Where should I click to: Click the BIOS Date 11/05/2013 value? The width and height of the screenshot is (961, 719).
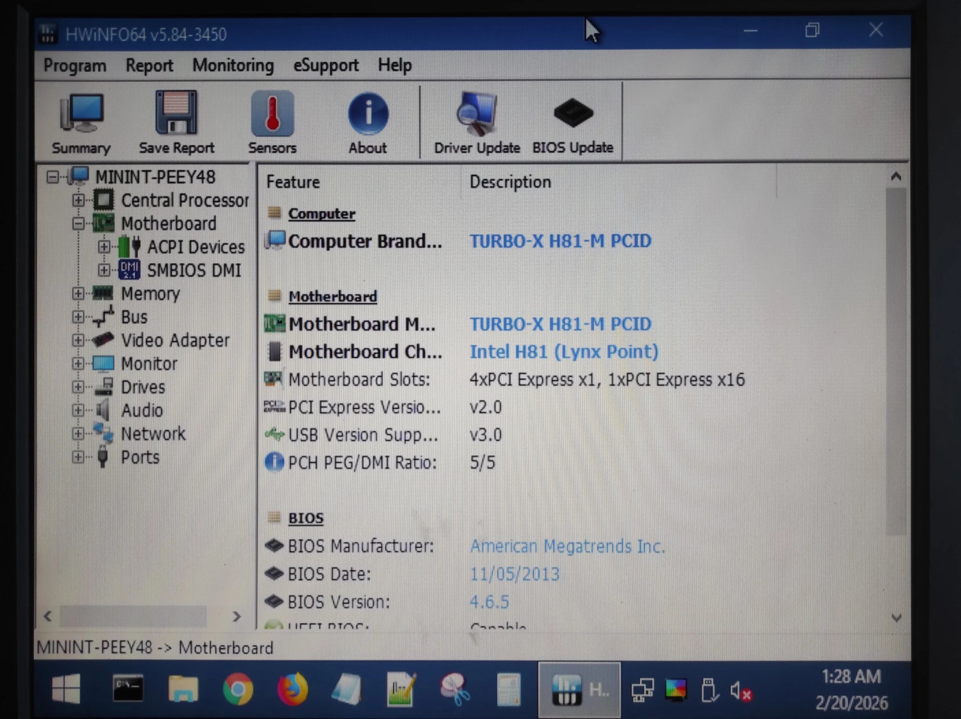pos(515,574)
